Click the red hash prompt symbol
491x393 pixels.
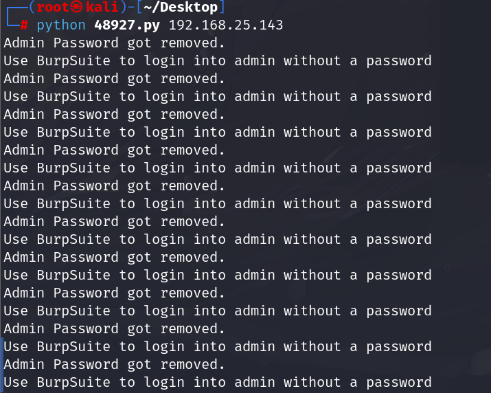pos(24,25)
